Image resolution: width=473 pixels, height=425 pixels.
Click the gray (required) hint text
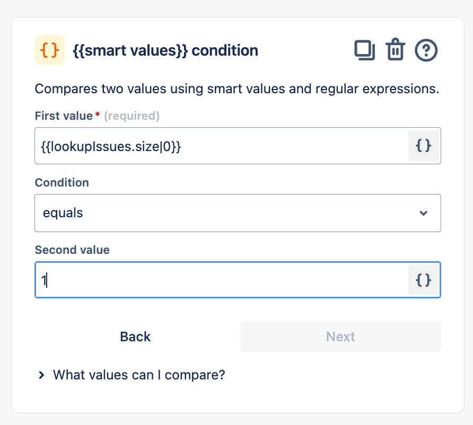pos(132,116)
